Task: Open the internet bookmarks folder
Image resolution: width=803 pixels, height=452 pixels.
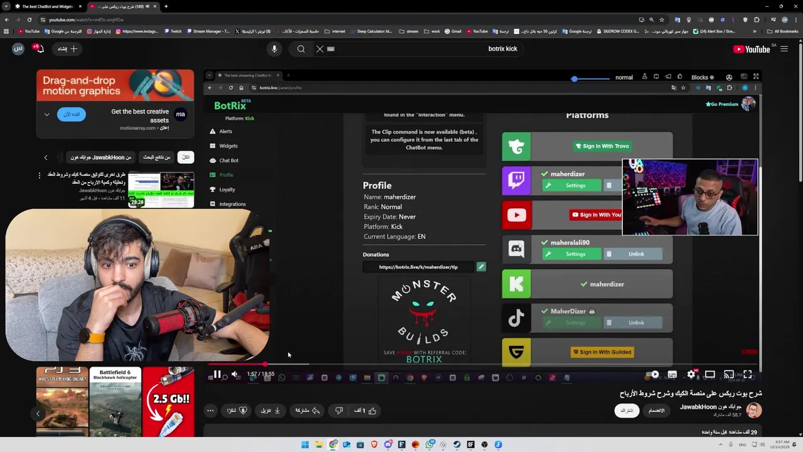Action: 335,31
